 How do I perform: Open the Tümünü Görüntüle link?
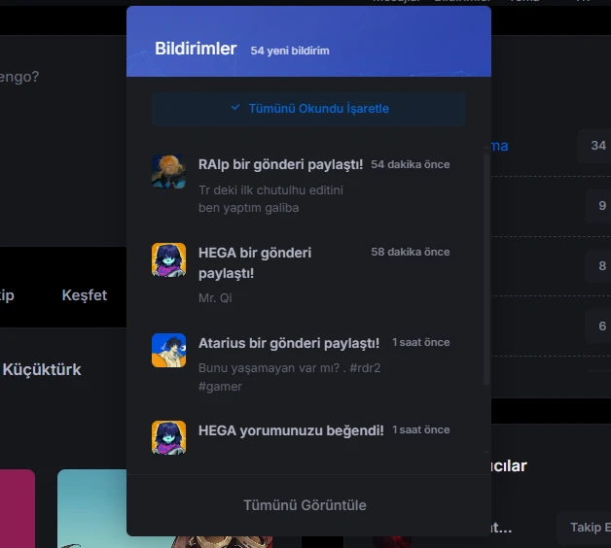305,505
